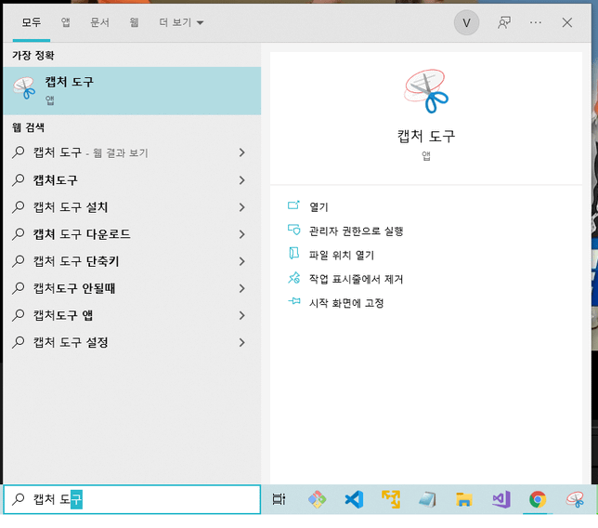Click the shield icon beside 관리자 권한으로 실행

tap(293, 230)
